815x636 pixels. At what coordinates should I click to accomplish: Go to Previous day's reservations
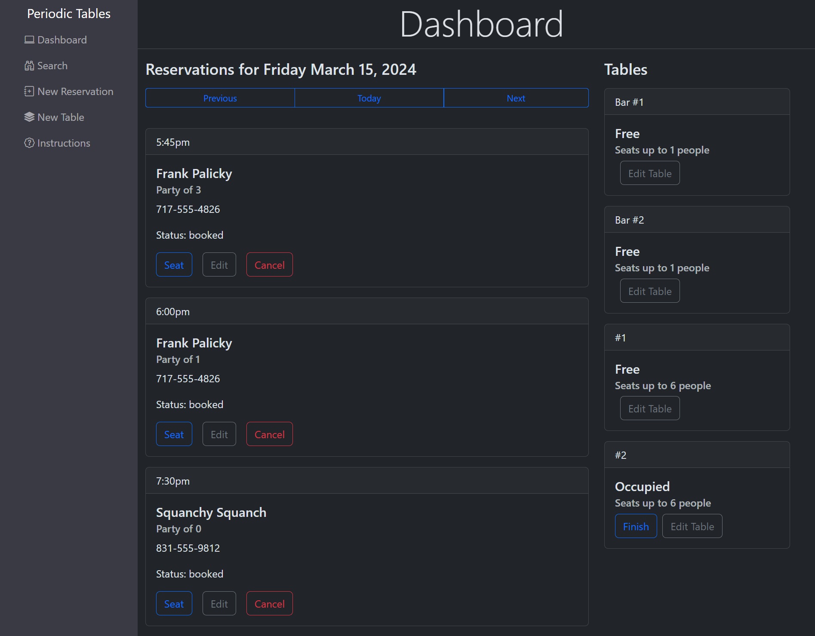pyautogui.click(x=220, y=98)
